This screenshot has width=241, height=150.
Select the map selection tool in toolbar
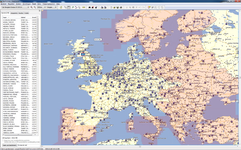coord(61,7)
